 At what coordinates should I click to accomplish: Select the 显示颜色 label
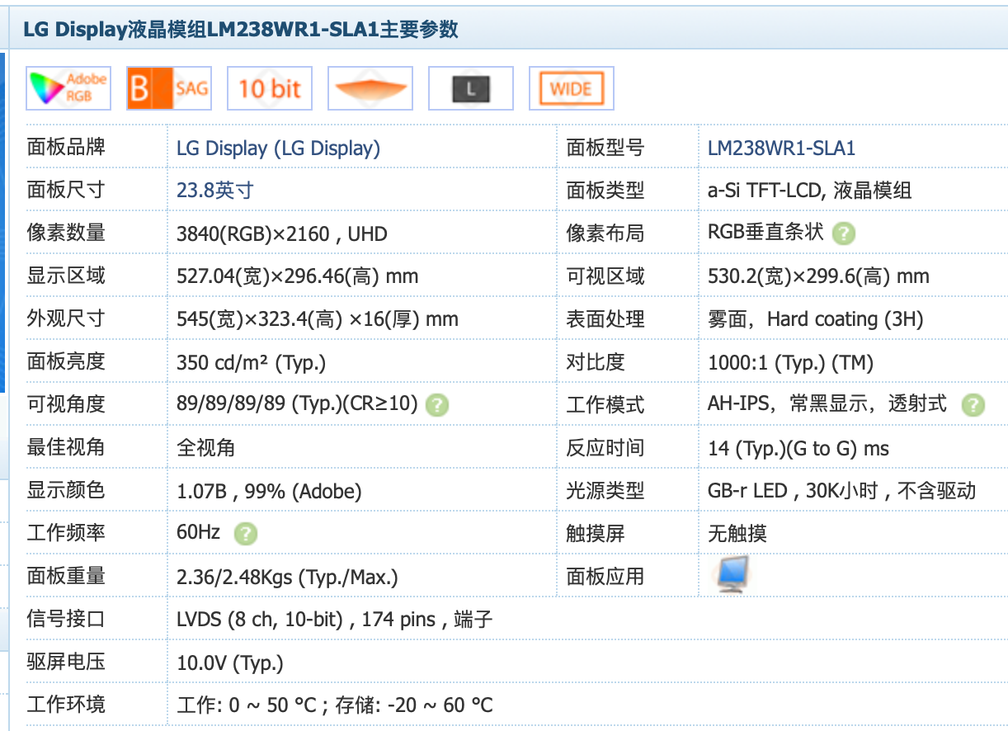(x=66, y=491)
